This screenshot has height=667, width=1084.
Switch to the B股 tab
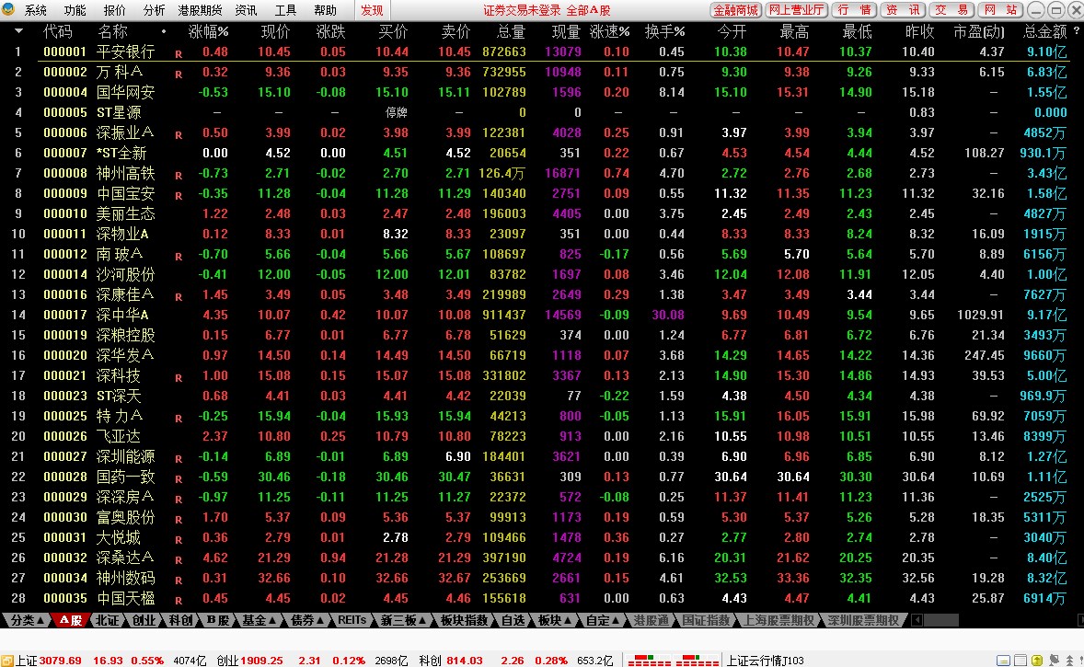pos(218,620)
